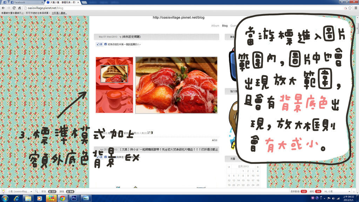
Task: Open the Chrome menu icon
Action: click(x=356, y=8)
